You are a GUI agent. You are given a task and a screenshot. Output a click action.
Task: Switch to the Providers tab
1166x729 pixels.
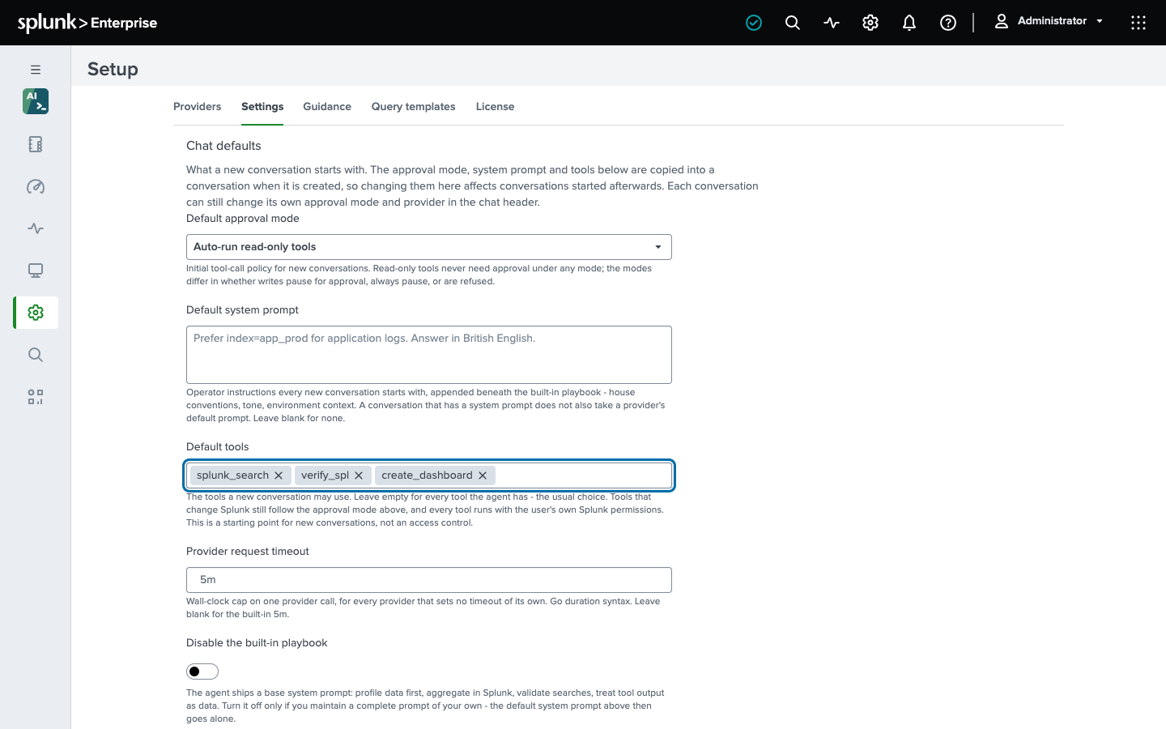coord(197,107)
